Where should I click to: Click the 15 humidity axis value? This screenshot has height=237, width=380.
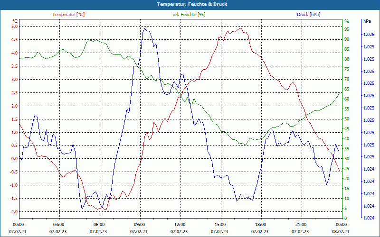(347, 188)
